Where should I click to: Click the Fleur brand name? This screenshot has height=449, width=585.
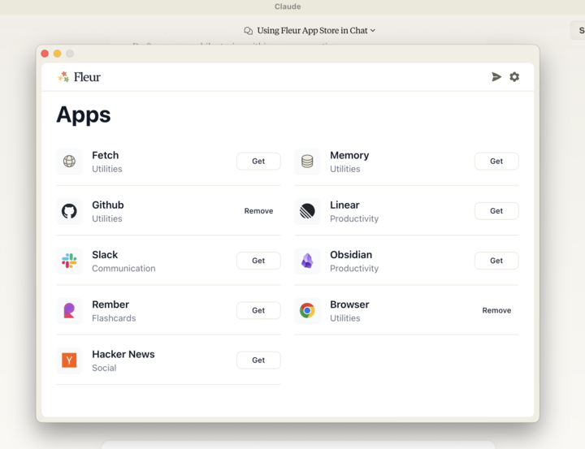click(87, 77)
